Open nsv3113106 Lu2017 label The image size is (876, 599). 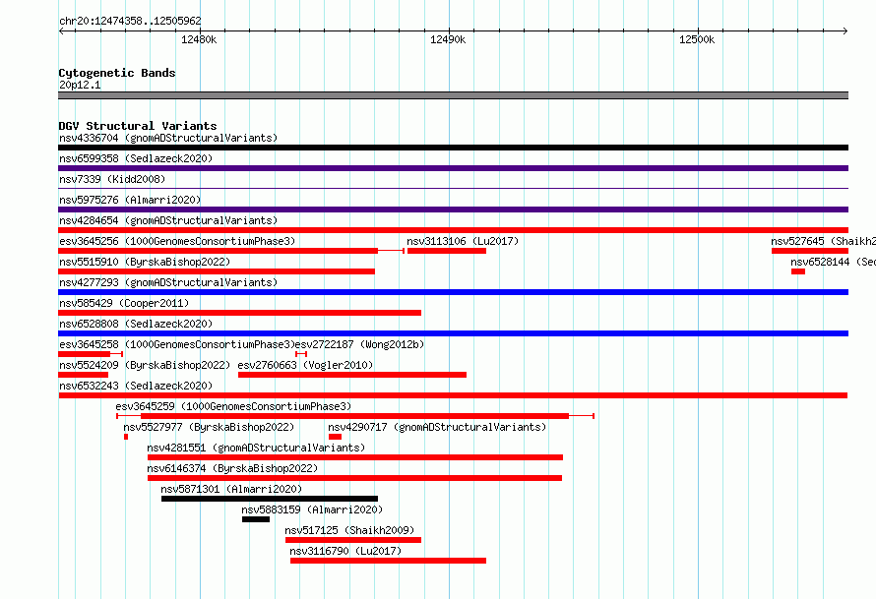pyautogui.click(x=463, y=241)
